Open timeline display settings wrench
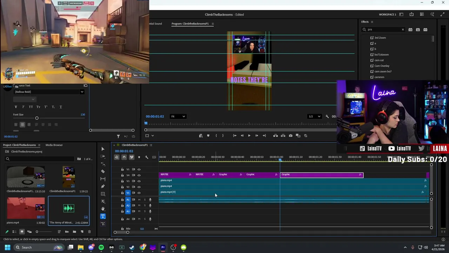Viewport: 449px width, 253px height. tap(147, 157)
